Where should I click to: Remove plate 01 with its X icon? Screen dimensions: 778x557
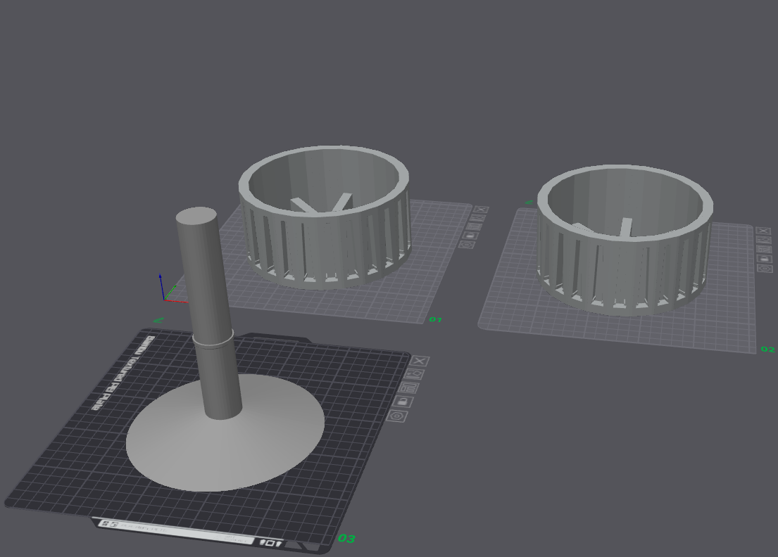[480, 210]
